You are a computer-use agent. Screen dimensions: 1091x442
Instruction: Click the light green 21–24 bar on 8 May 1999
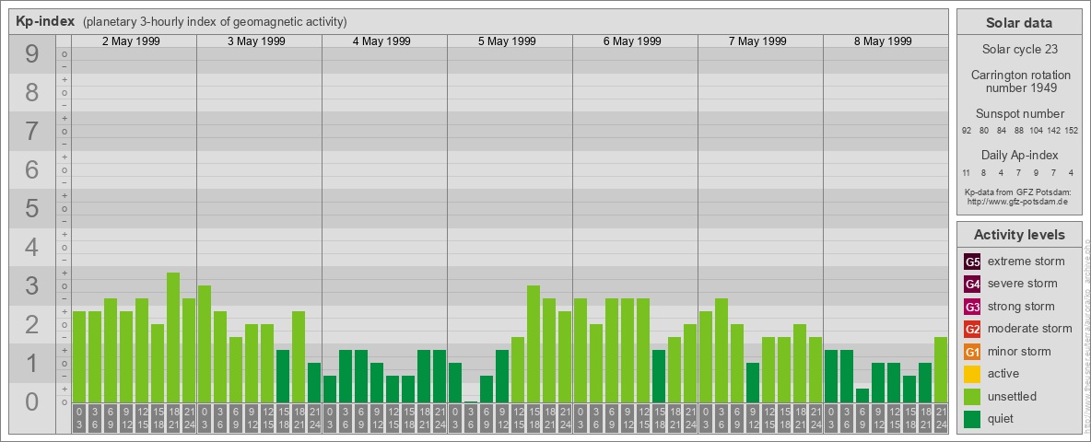(x=941, y=370)
